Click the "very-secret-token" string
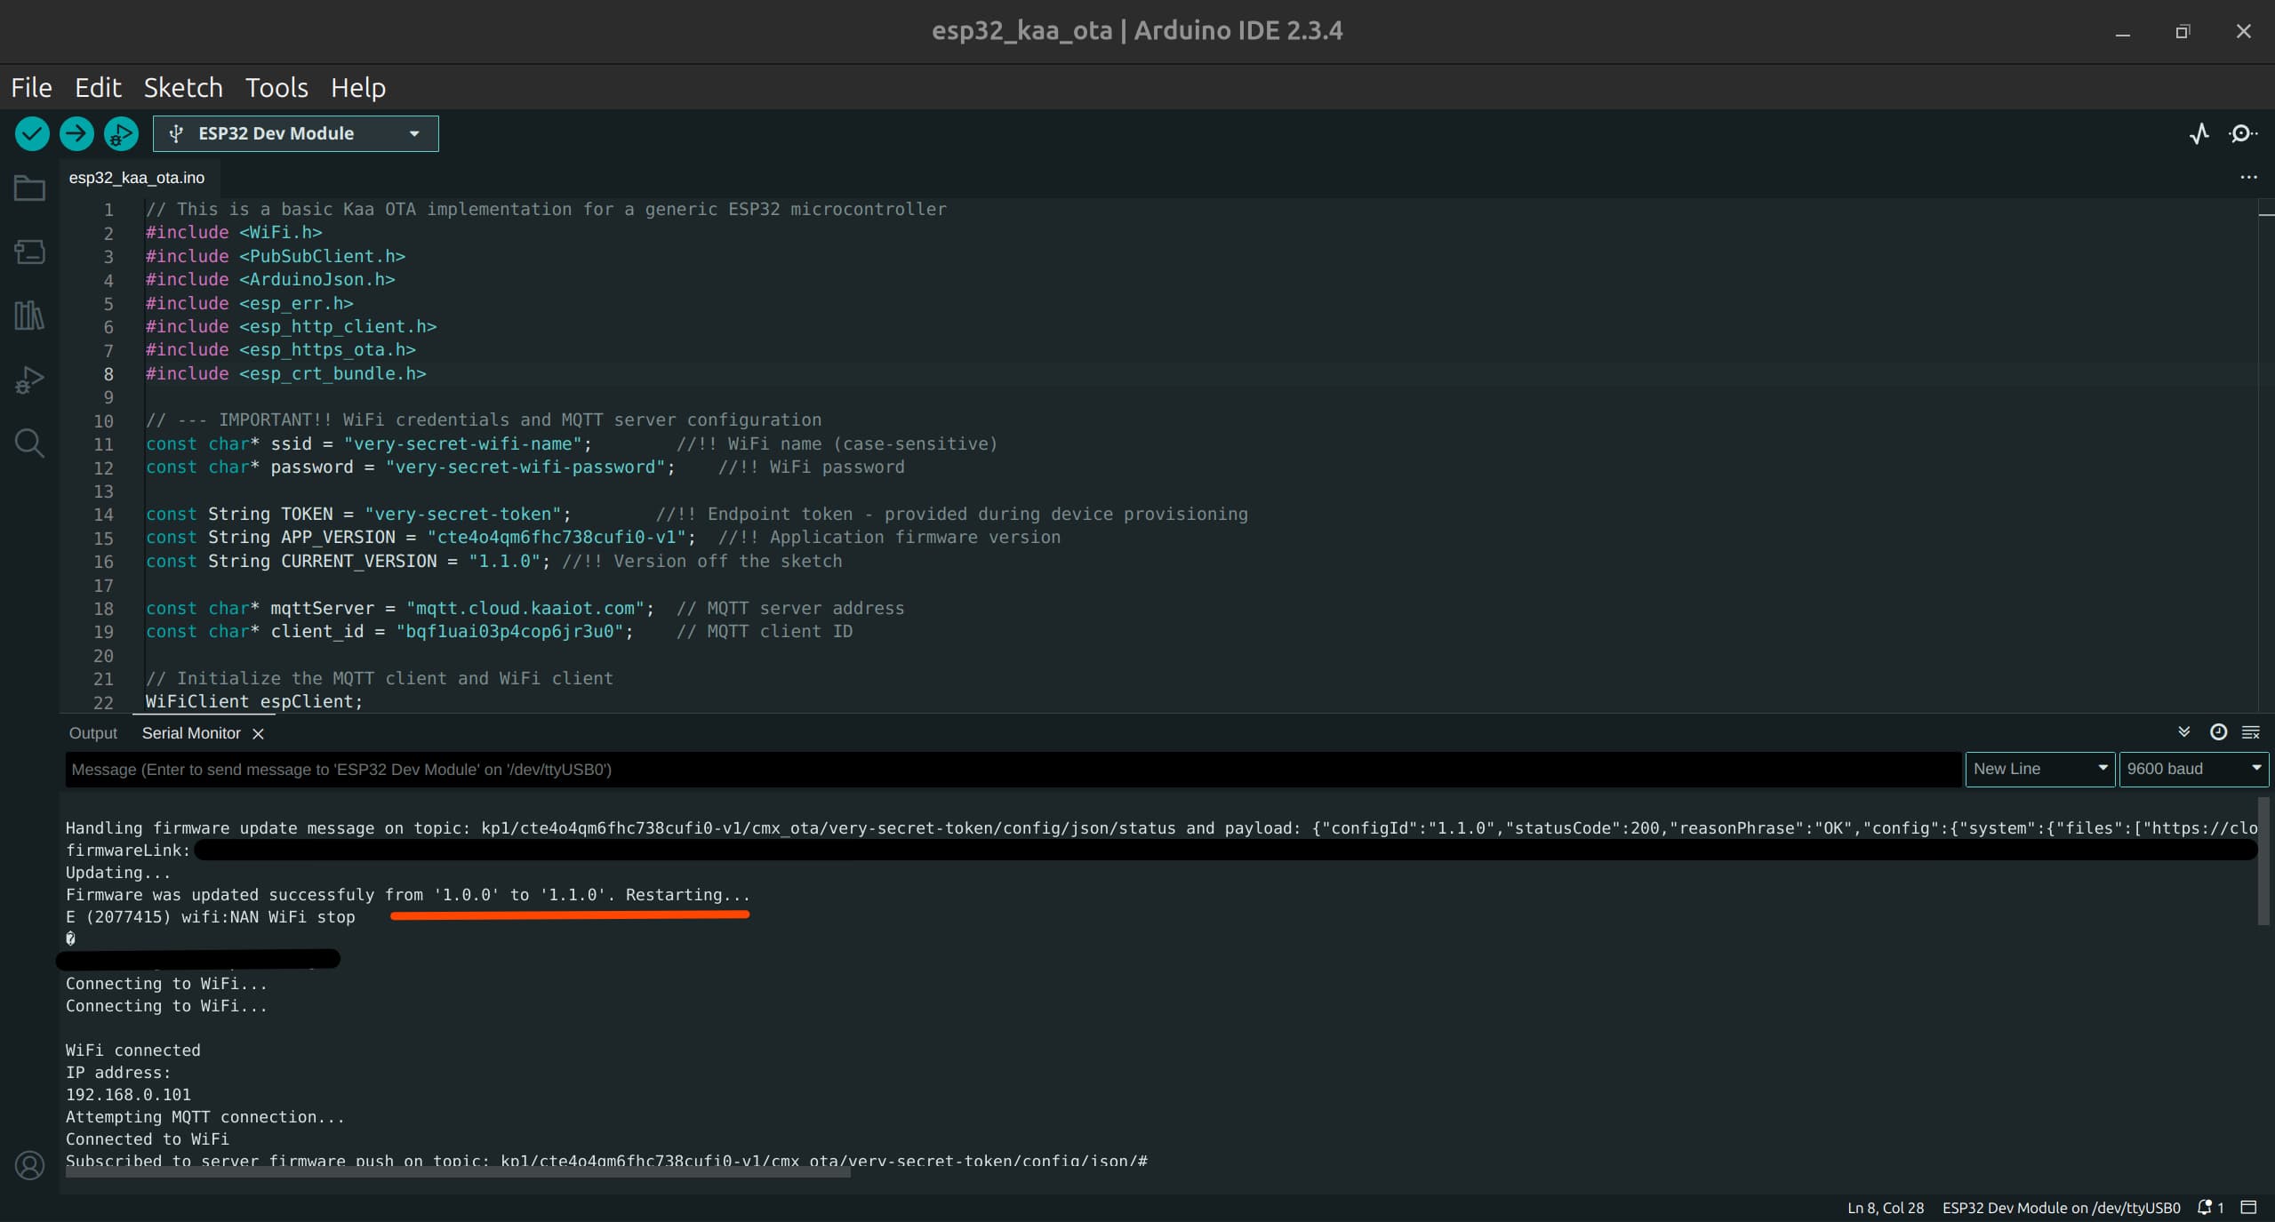 pyautogui.click(x=463, y=515)
